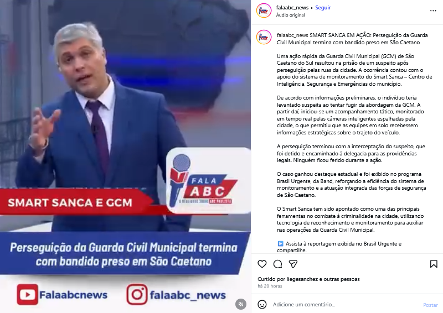Viewport: 443px width, 313px height.
Task: Open the emoji picker smiley icon
Action: [x=262, y=304]
